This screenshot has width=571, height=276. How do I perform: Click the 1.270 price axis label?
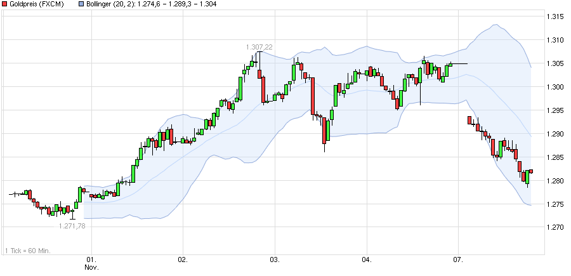click(x=557, y=228)
